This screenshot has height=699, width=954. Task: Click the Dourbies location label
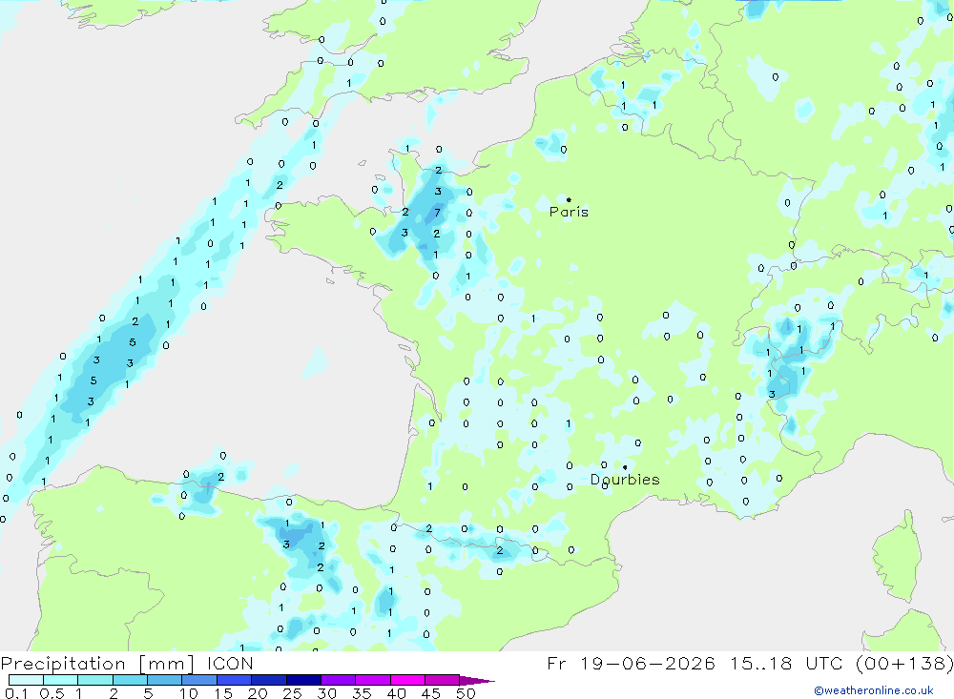pyautogui.click(x=625, y=480)
